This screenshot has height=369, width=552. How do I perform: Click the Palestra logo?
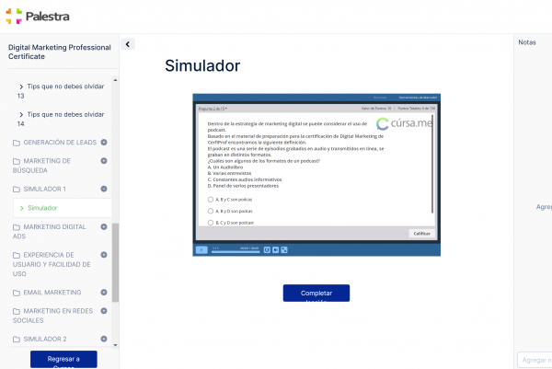pyautogui.click(x=37, y=16)
